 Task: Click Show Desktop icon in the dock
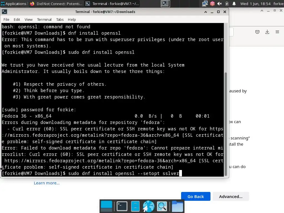(106, 206)
